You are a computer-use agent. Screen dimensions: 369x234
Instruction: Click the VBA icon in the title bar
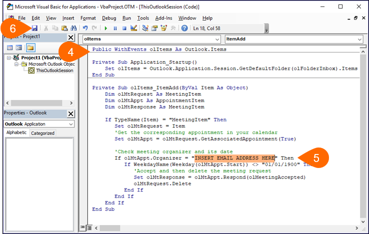[9, 6]
